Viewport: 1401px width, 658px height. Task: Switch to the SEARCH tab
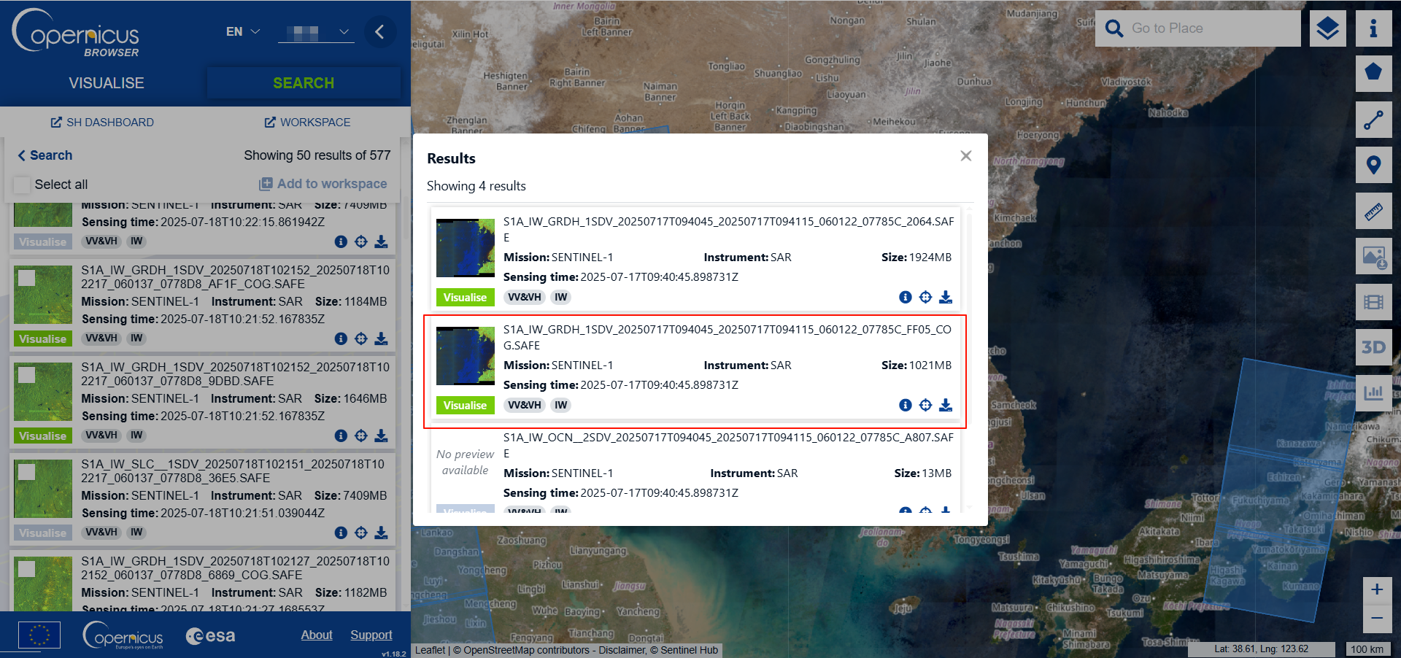304,82
